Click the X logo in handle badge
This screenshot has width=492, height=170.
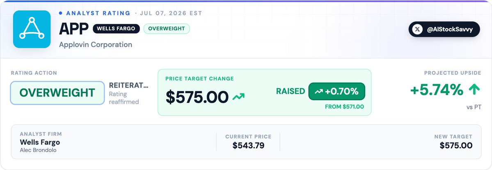pyautogui.click(x=417, y=29)
